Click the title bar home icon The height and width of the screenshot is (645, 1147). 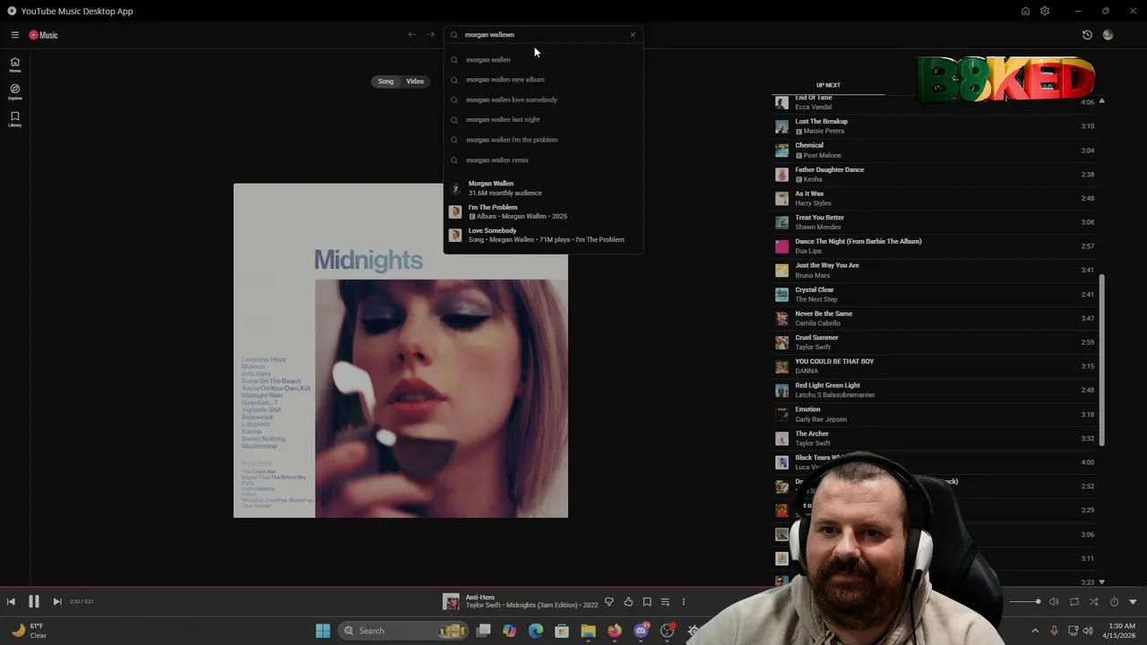coord(1025,11)
